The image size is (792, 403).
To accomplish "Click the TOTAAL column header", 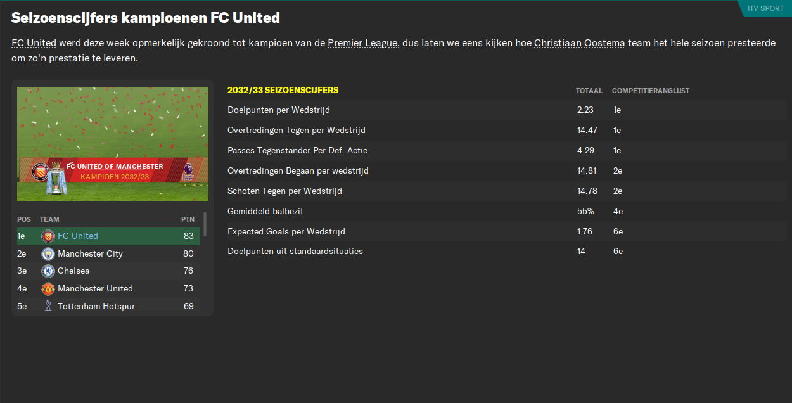I will pyautogui.click(x=589, y=91).
